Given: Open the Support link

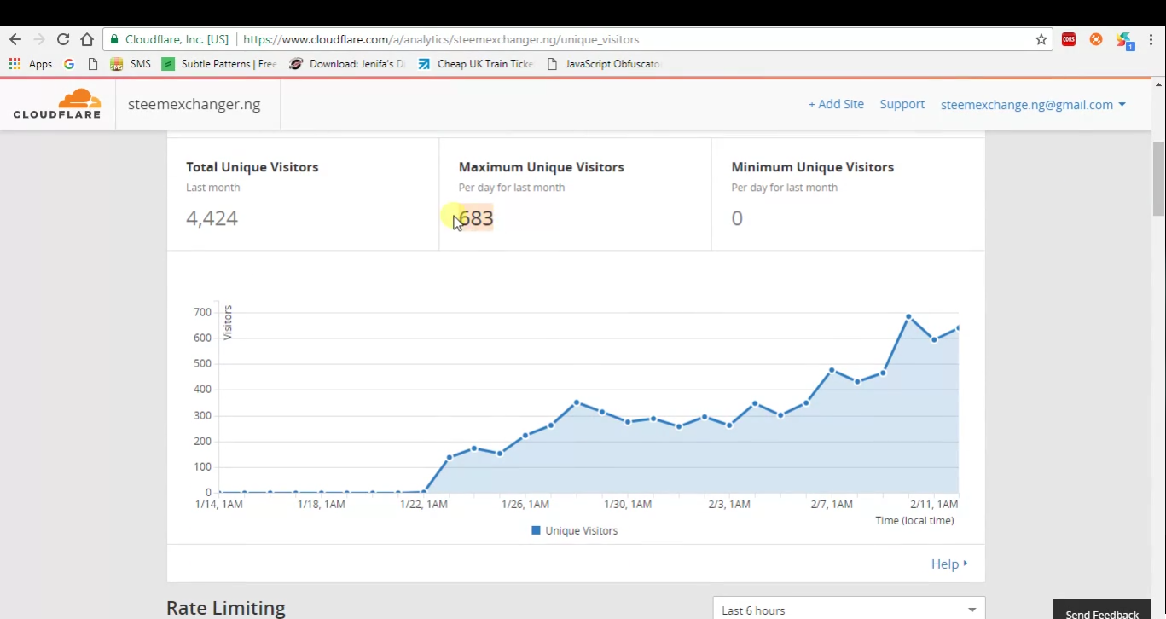Looking at the screenshot, I should (902, 104).
